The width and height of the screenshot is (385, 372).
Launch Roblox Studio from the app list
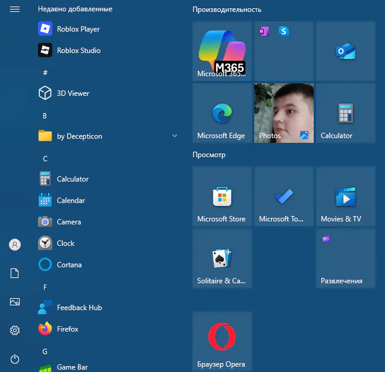[x=108, y=51]
